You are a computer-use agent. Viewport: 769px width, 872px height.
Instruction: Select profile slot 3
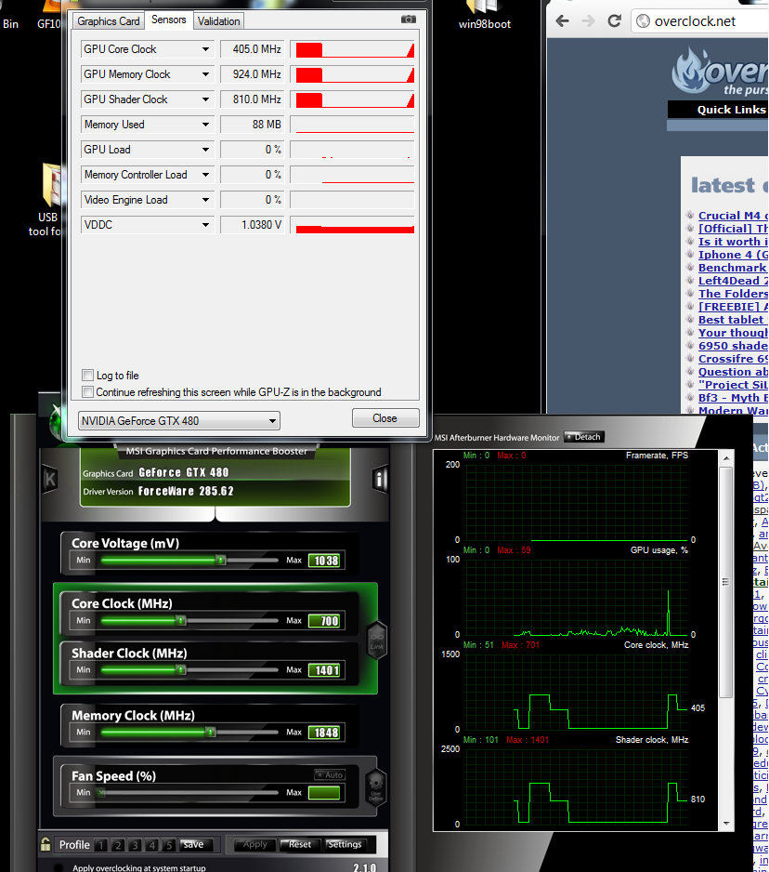pyautogui.click(x=135, y=845)
